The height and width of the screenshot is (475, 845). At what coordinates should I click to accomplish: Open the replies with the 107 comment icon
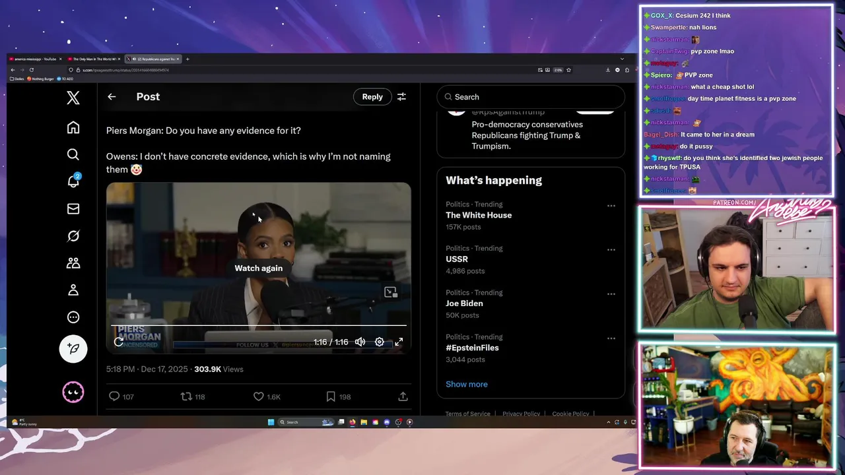click(121, 396)
